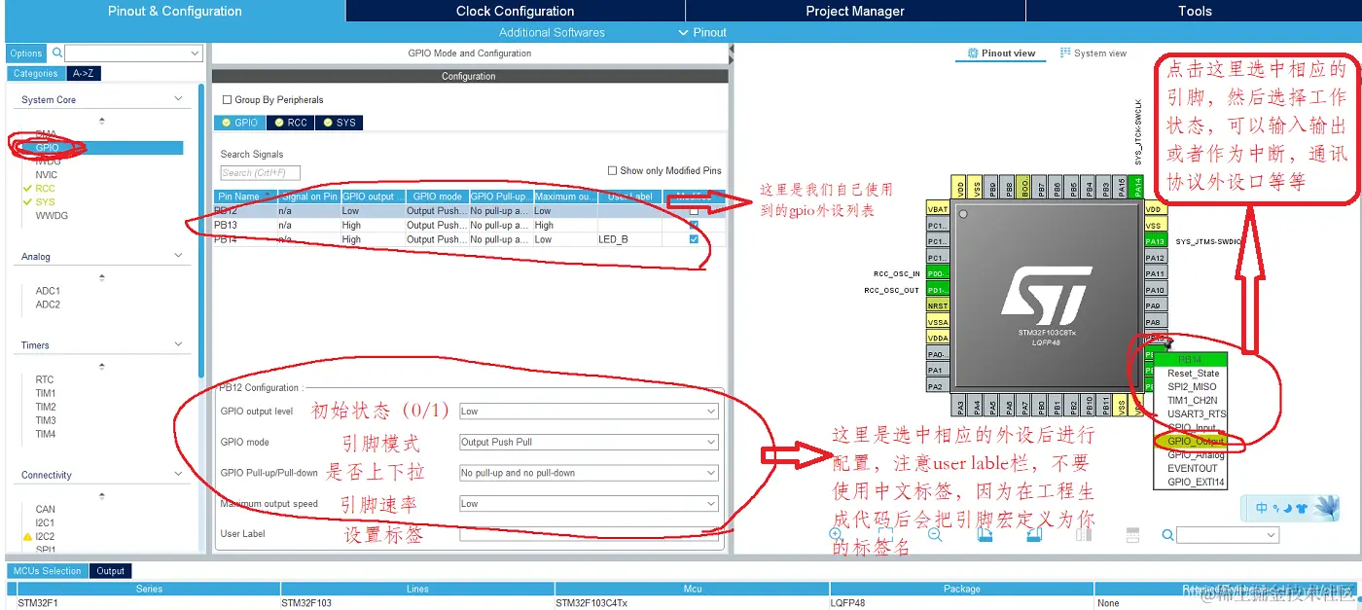1362x610 pixels.
Task: Collapse the Connectivity category
Action: click(x=178, y=475)
